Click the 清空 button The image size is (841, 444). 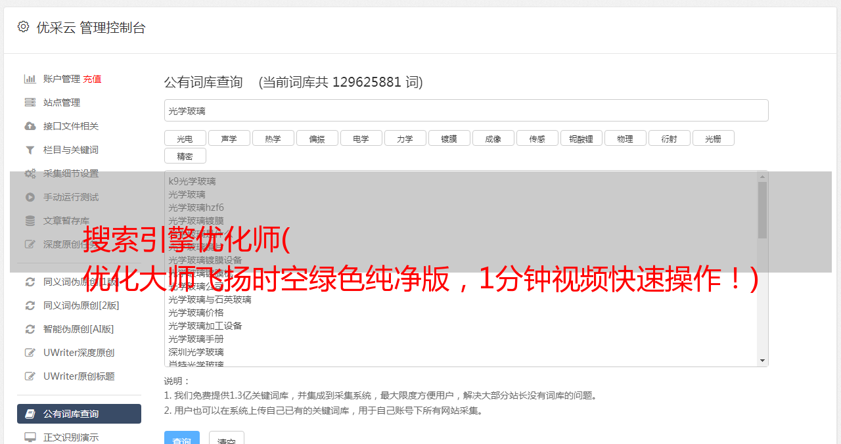[227, 438]
